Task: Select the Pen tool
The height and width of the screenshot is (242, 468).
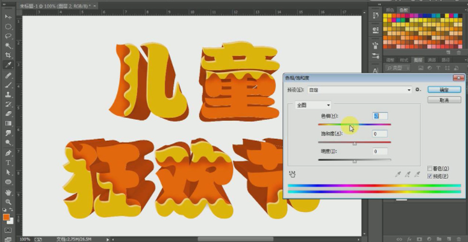Action: point(8,153)
